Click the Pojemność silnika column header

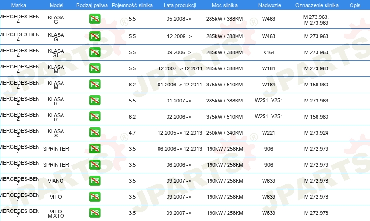pos(132,5)
